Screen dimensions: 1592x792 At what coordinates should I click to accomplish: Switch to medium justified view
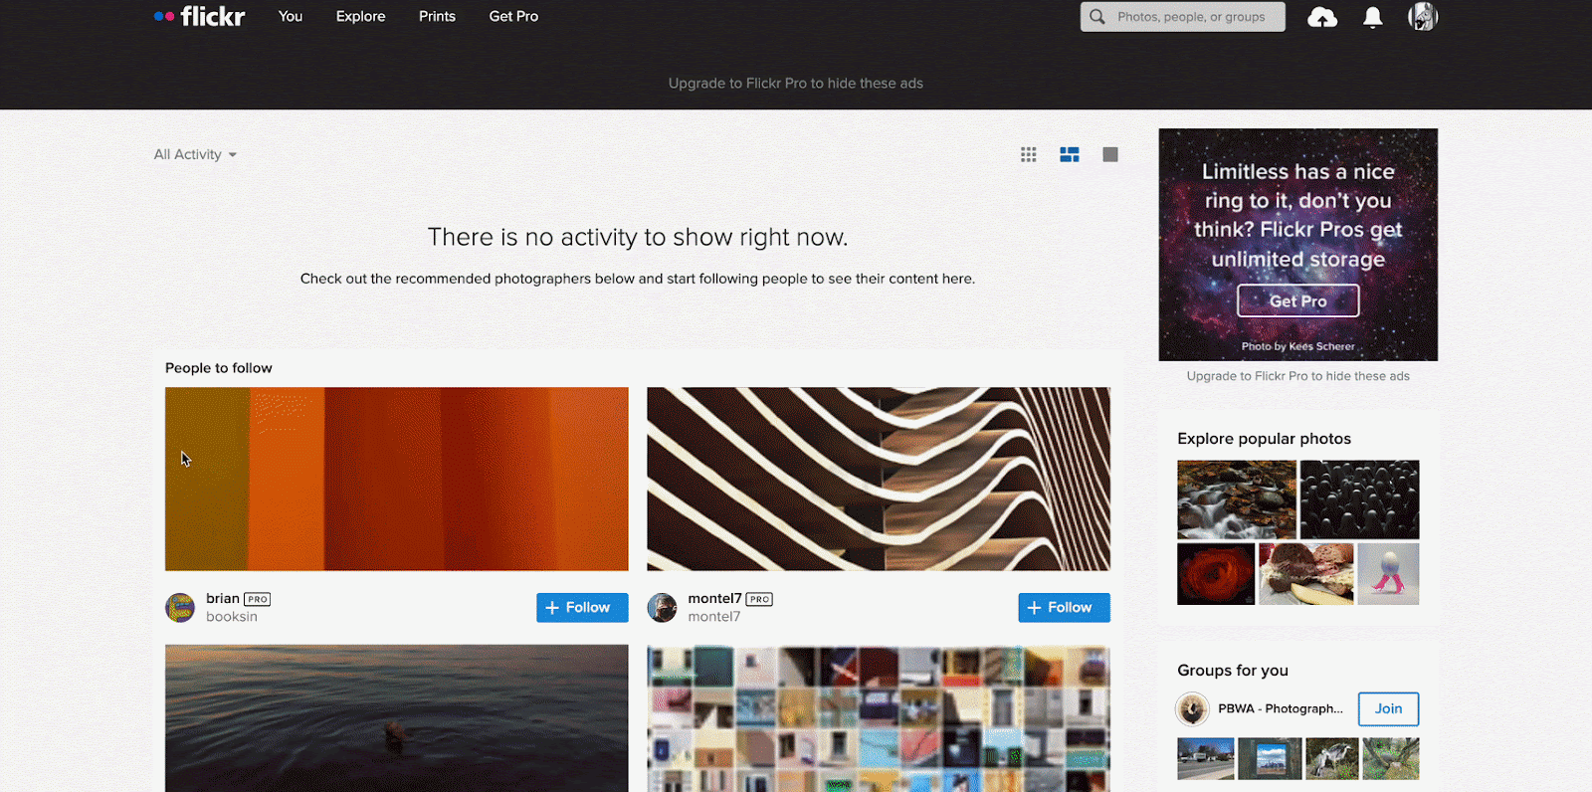(1070, 154)
